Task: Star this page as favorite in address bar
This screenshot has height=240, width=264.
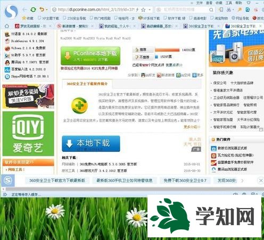Action: pos(143,10)
